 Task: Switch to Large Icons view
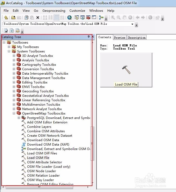click(x=45, y=17)
